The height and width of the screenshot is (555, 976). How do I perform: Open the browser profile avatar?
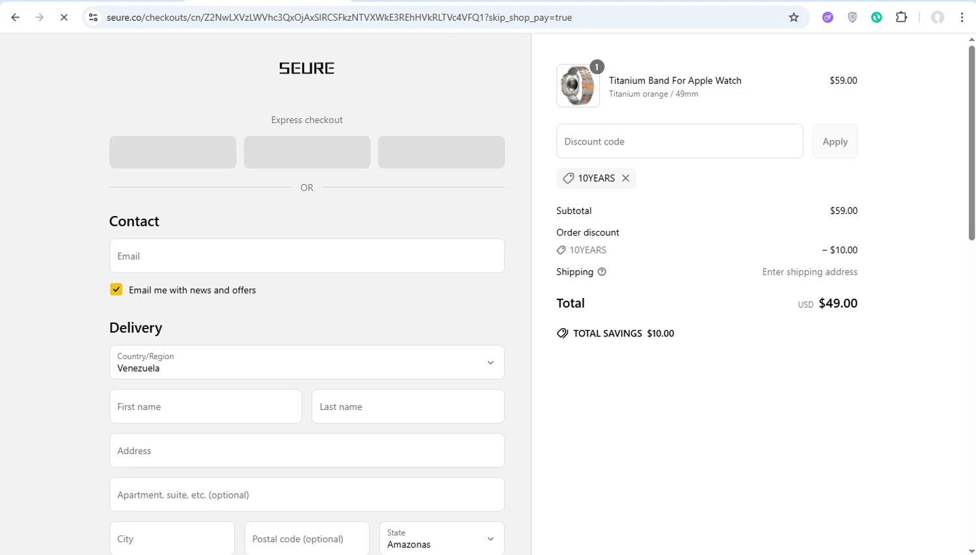coord(938,18)
